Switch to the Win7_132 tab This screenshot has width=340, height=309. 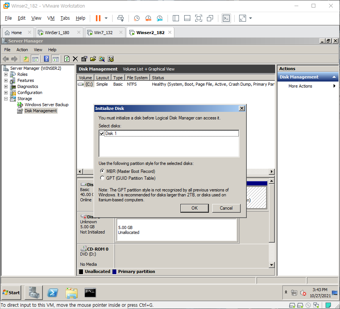[x=103, y=33]
